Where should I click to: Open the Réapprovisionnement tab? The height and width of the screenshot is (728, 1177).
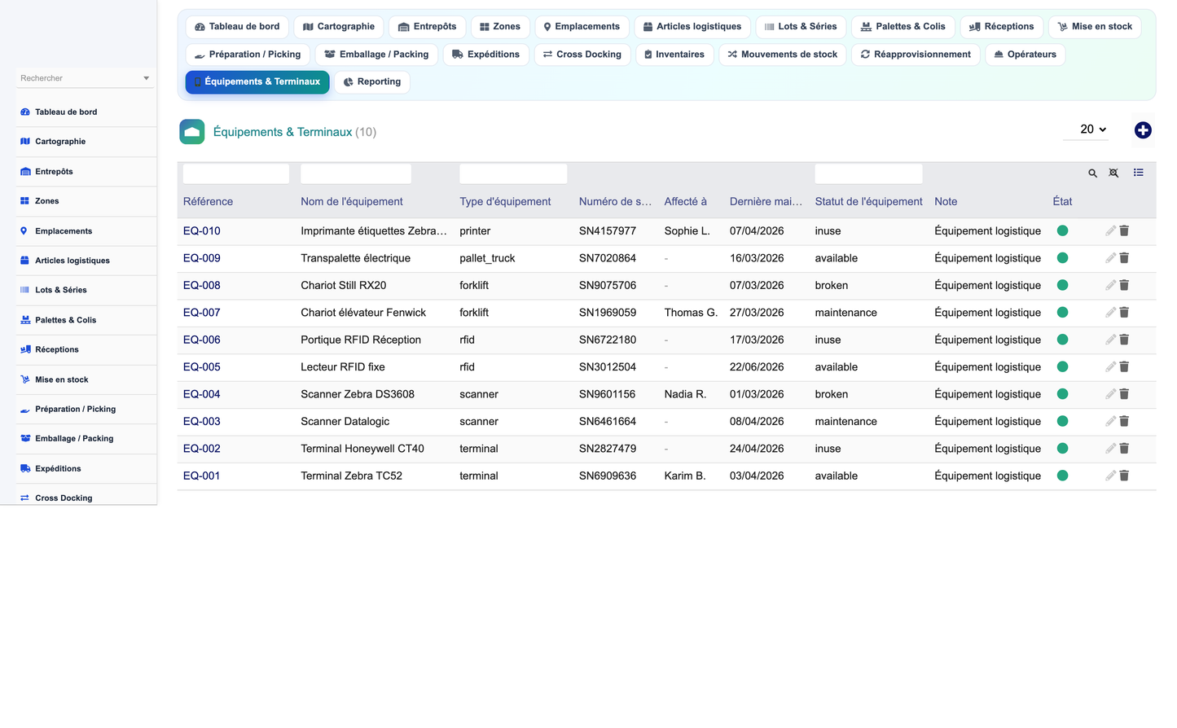916,55
